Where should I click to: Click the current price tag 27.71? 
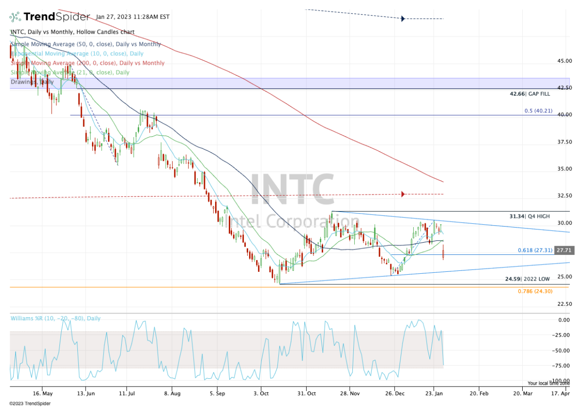point(564,250)
